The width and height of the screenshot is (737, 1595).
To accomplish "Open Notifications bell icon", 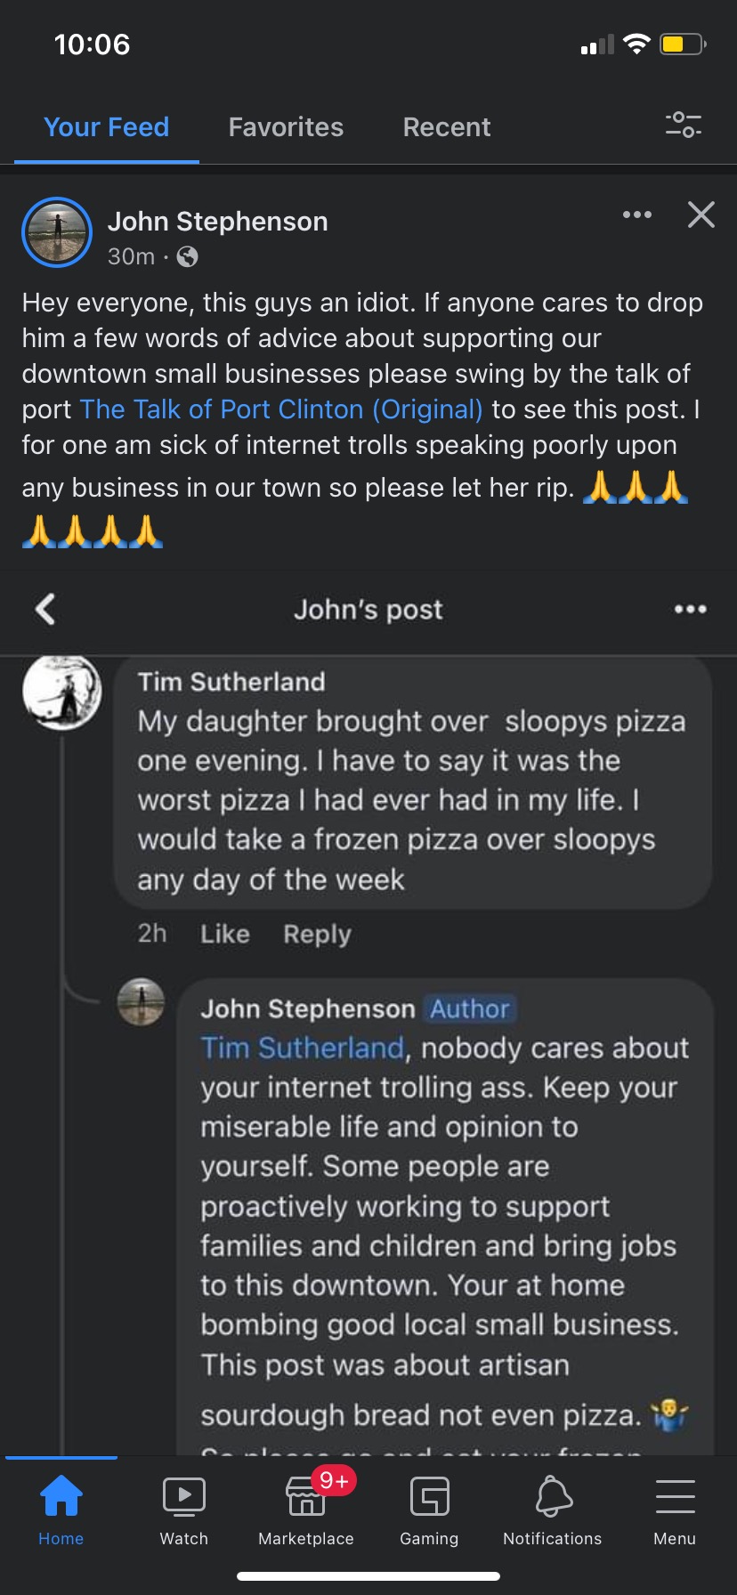I will (x=553, y=1497).
